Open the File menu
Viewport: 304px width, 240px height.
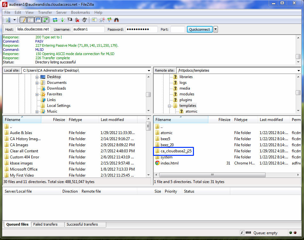tap(7, 12)
